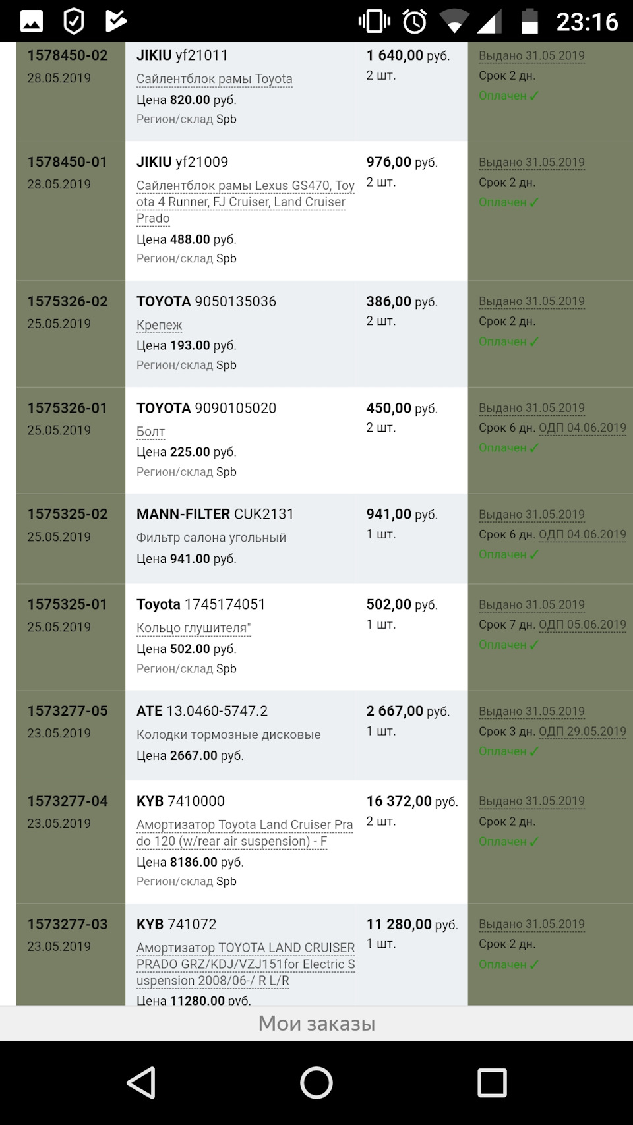
Task: Open Сайлентблок рамы Toyota product link
Action: pyautogui.click(x=214, y=79)
